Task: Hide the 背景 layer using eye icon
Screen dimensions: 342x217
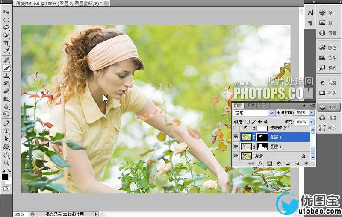Action: pos(235,156)
